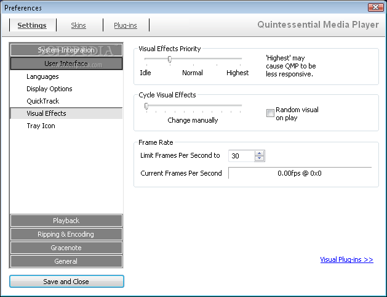The height and width of the screenshot is (297, 387).
Task: Open the Visual Plug-ins link
Action: [346, 259]
